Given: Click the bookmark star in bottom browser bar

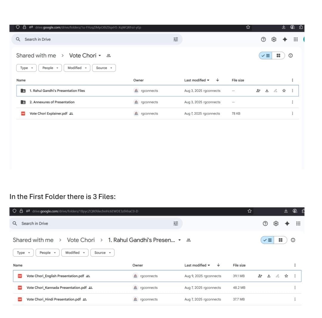Looking at the screenshot, I should pyautogui.click(x=250, y=211).
